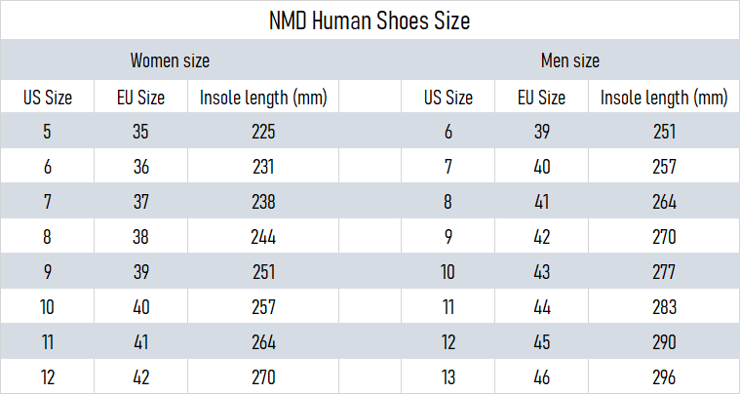Click the women's insole length 225 cell
The image size is (740, 394).
pos(263,132)
